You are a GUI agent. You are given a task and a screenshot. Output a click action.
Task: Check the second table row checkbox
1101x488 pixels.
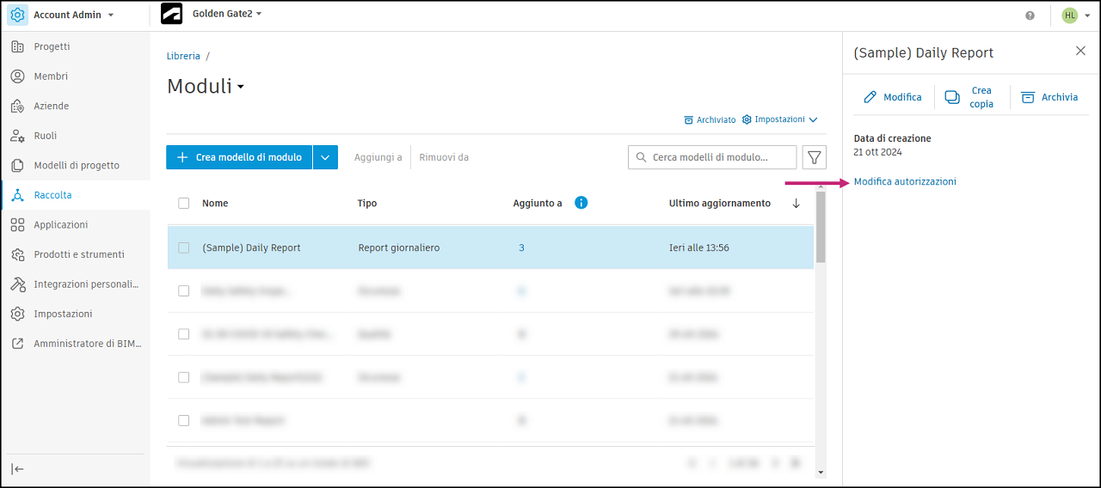pyautogui.click(x=183, y=291)
